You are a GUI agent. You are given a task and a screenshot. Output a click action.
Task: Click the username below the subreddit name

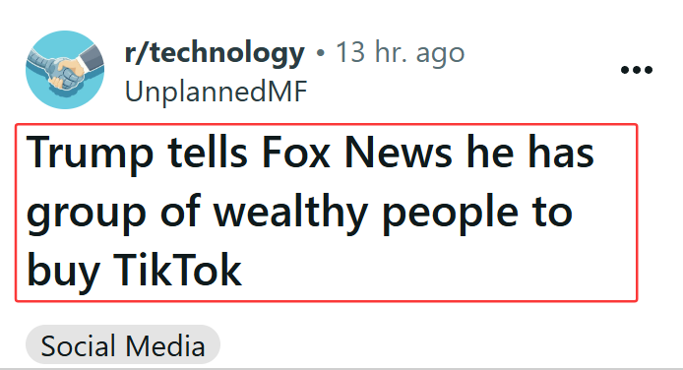click(x=217, y=92)
